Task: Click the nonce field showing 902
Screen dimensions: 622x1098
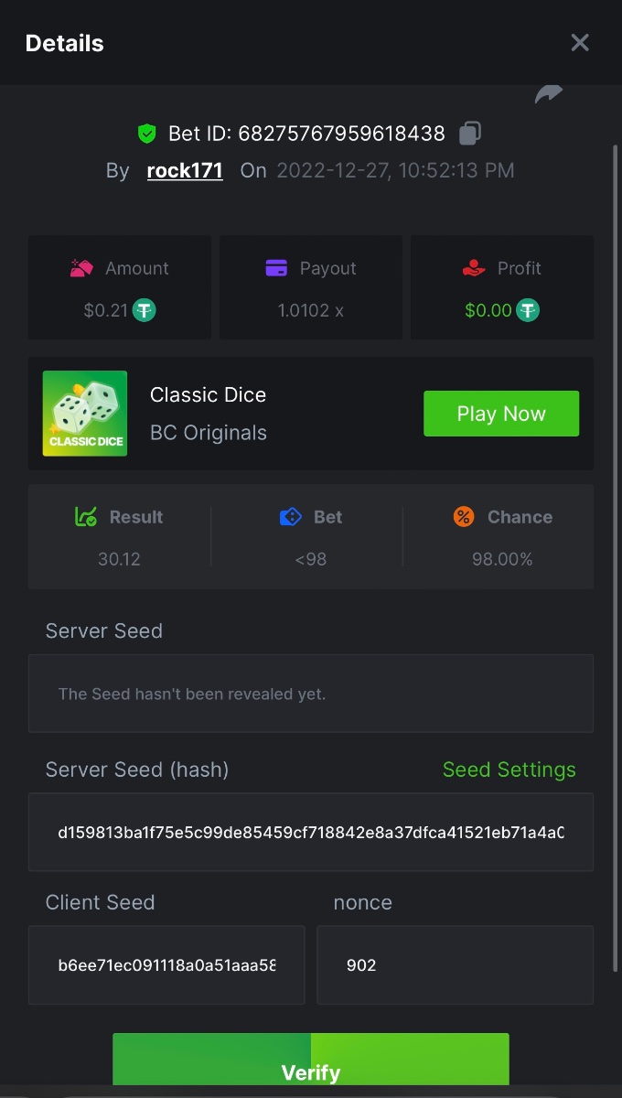Action: pyautogui.click(x=455, y=965)
